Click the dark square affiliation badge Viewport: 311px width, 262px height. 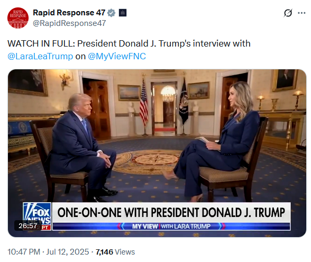point(123,13)
